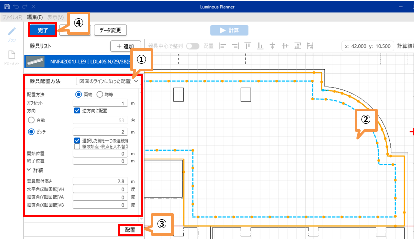
Task: Open the 編集(E) menu
Action: click(x=35, y=17)
